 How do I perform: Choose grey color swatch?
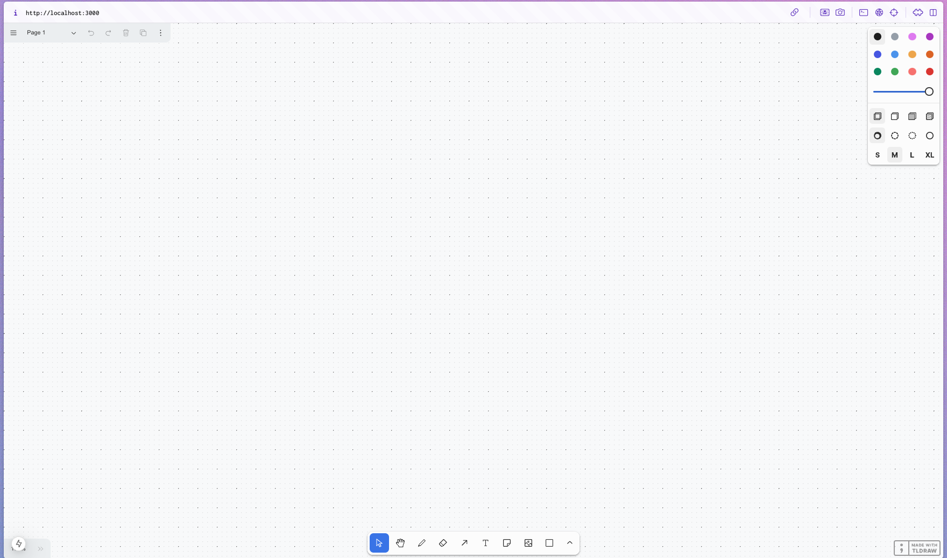[x=895, y=37]
